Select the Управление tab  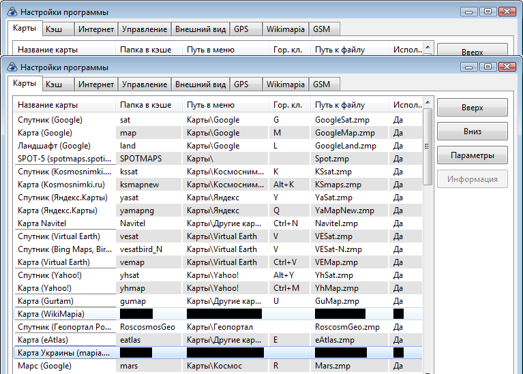click(145, 84)
